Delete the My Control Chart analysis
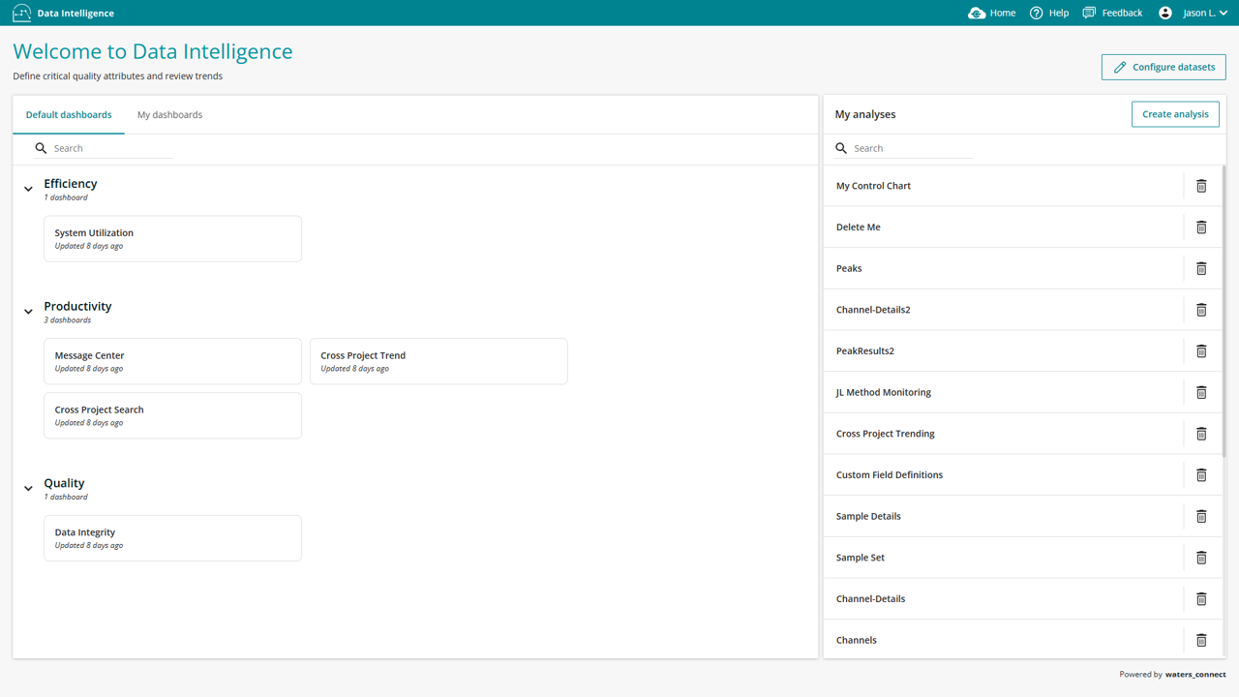 coord(1201,186)
